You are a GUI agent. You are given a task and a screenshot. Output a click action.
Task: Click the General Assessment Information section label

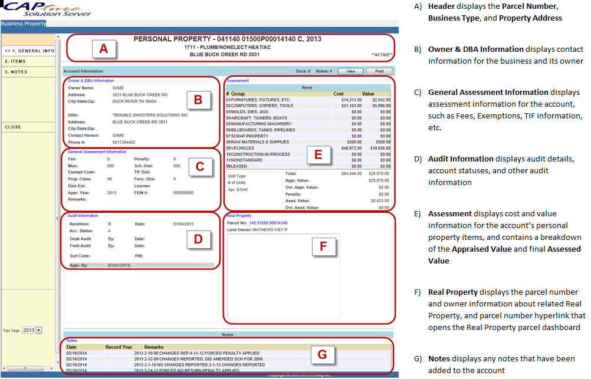tap(97, 152)
